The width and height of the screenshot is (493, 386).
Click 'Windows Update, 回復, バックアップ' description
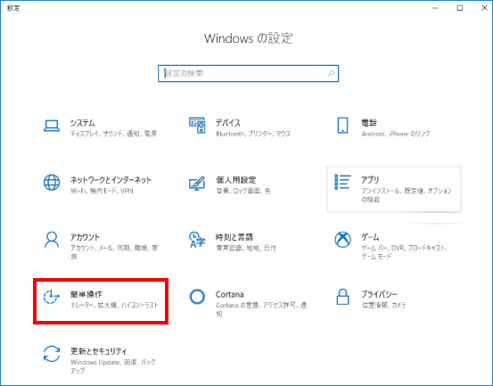113,366
